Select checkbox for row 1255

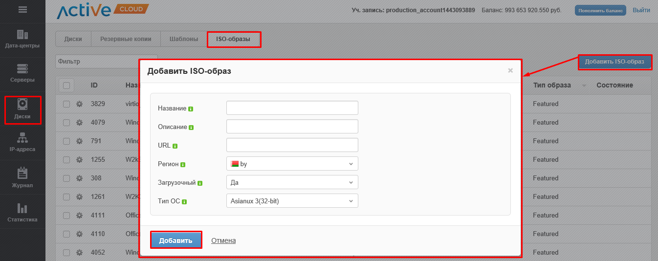tap(66, 160)
